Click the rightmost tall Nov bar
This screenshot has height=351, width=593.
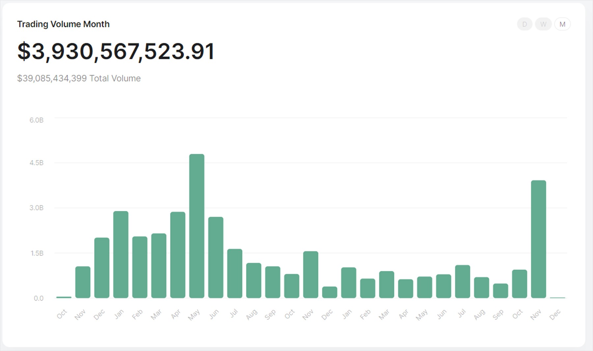point(538,239)
